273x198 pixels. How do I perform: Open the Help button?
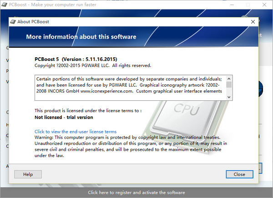[28, 174]
